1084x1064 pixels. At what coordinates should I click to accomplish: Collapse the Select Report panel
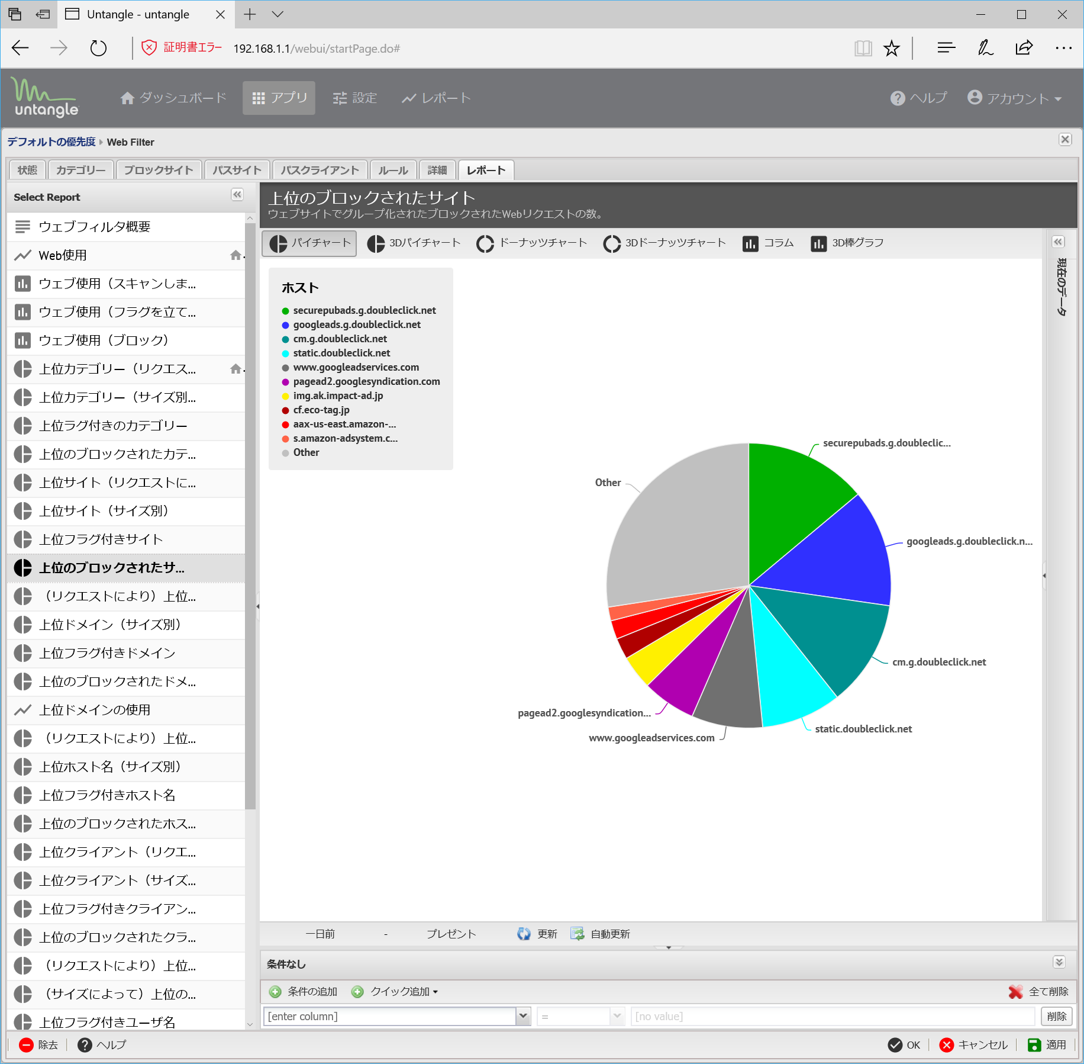click(237, 195)
